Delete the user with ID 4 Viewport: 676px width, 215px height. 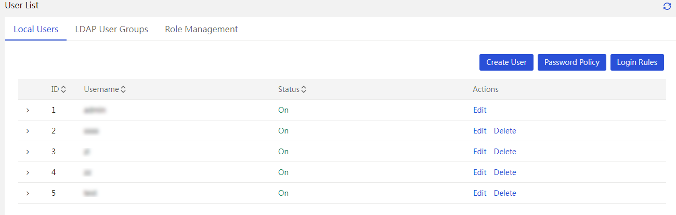tap(505, 172)
